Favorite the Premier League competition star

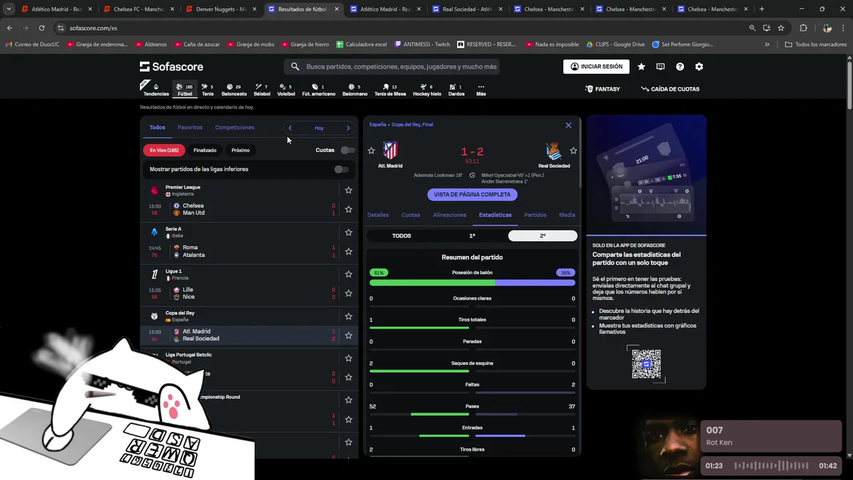[x=349, y=190]
